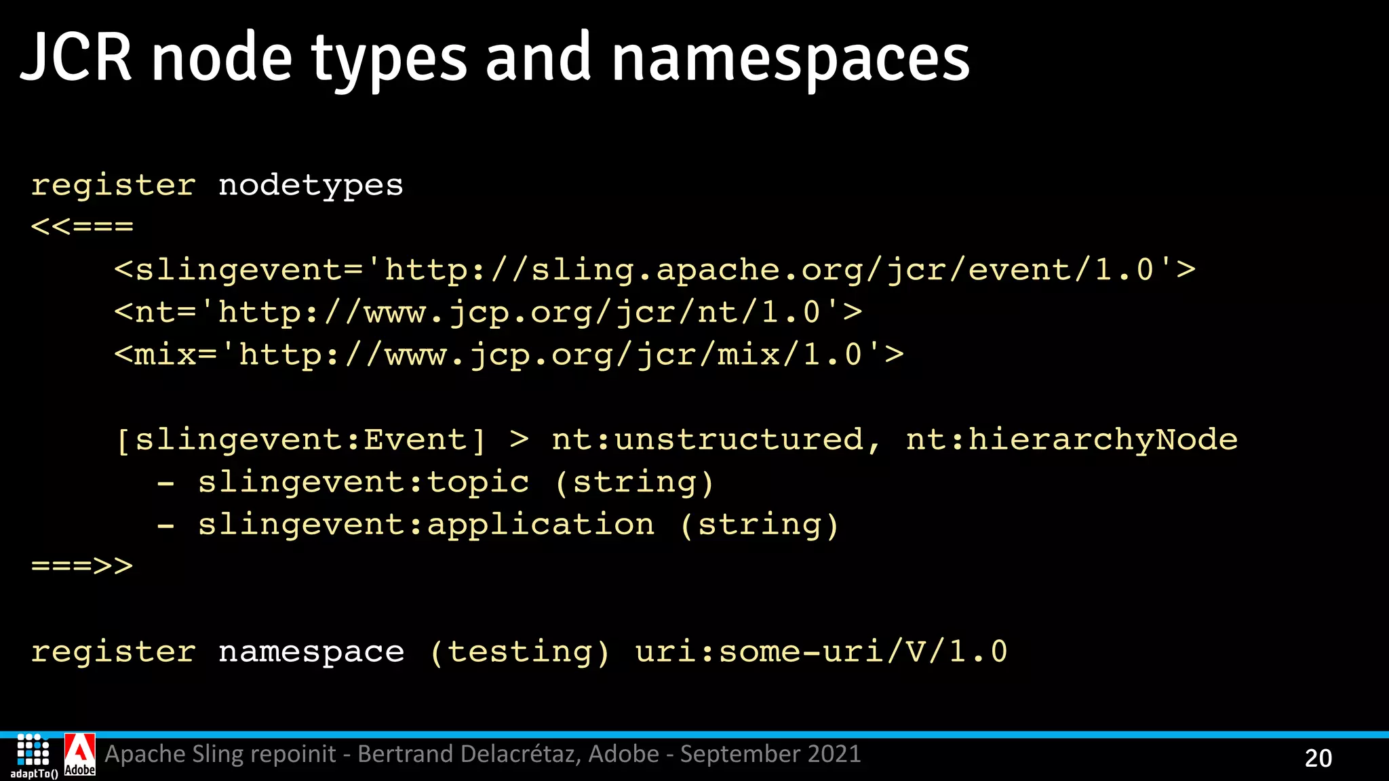Click the slide title 'JCR node types and namespaces'

pyautogui.click(x=495, y=60)
